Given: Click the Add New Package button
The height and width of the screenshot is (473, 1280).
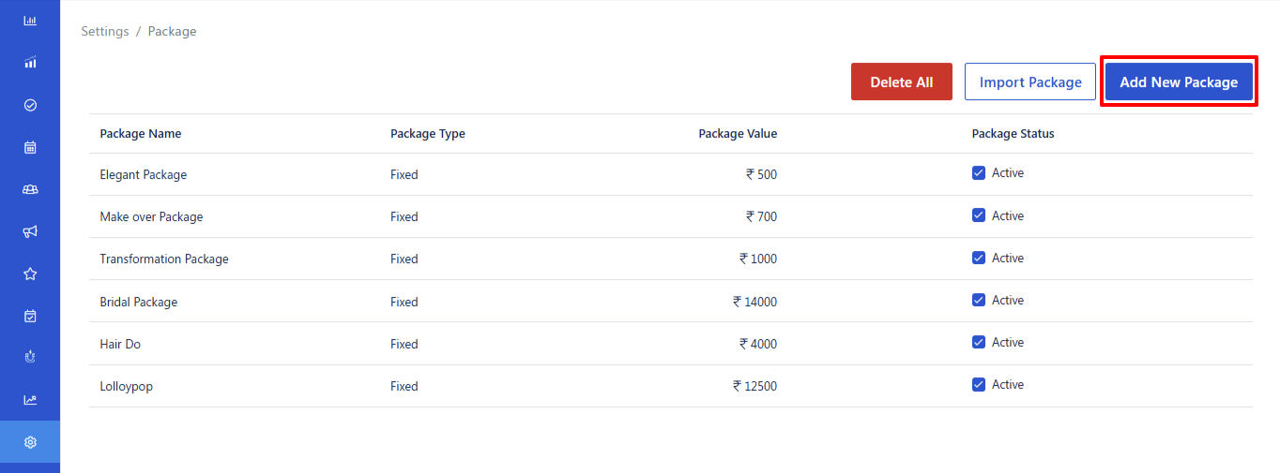Looking at the screenshot, I should [1179, 82].
